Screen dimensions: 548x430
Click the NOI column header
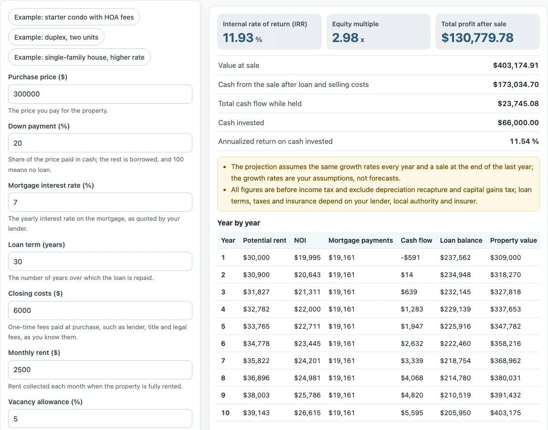click(x=300, y=240)
